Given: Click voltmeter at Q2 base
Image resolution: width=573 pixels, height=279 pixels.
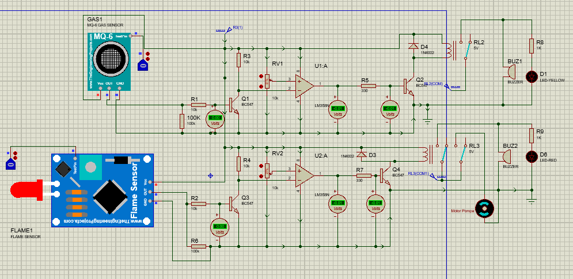Looking at the screenshot, I should (390, 109).
